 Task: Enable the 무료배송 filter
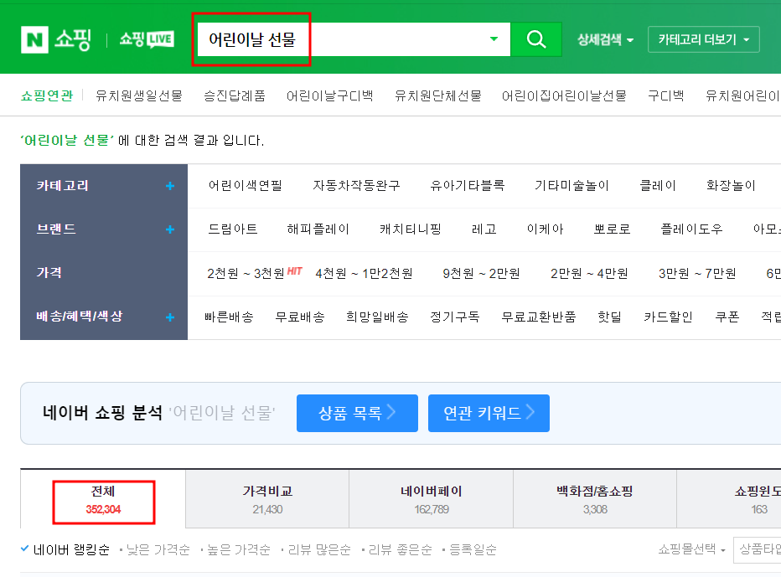[300, 317]
